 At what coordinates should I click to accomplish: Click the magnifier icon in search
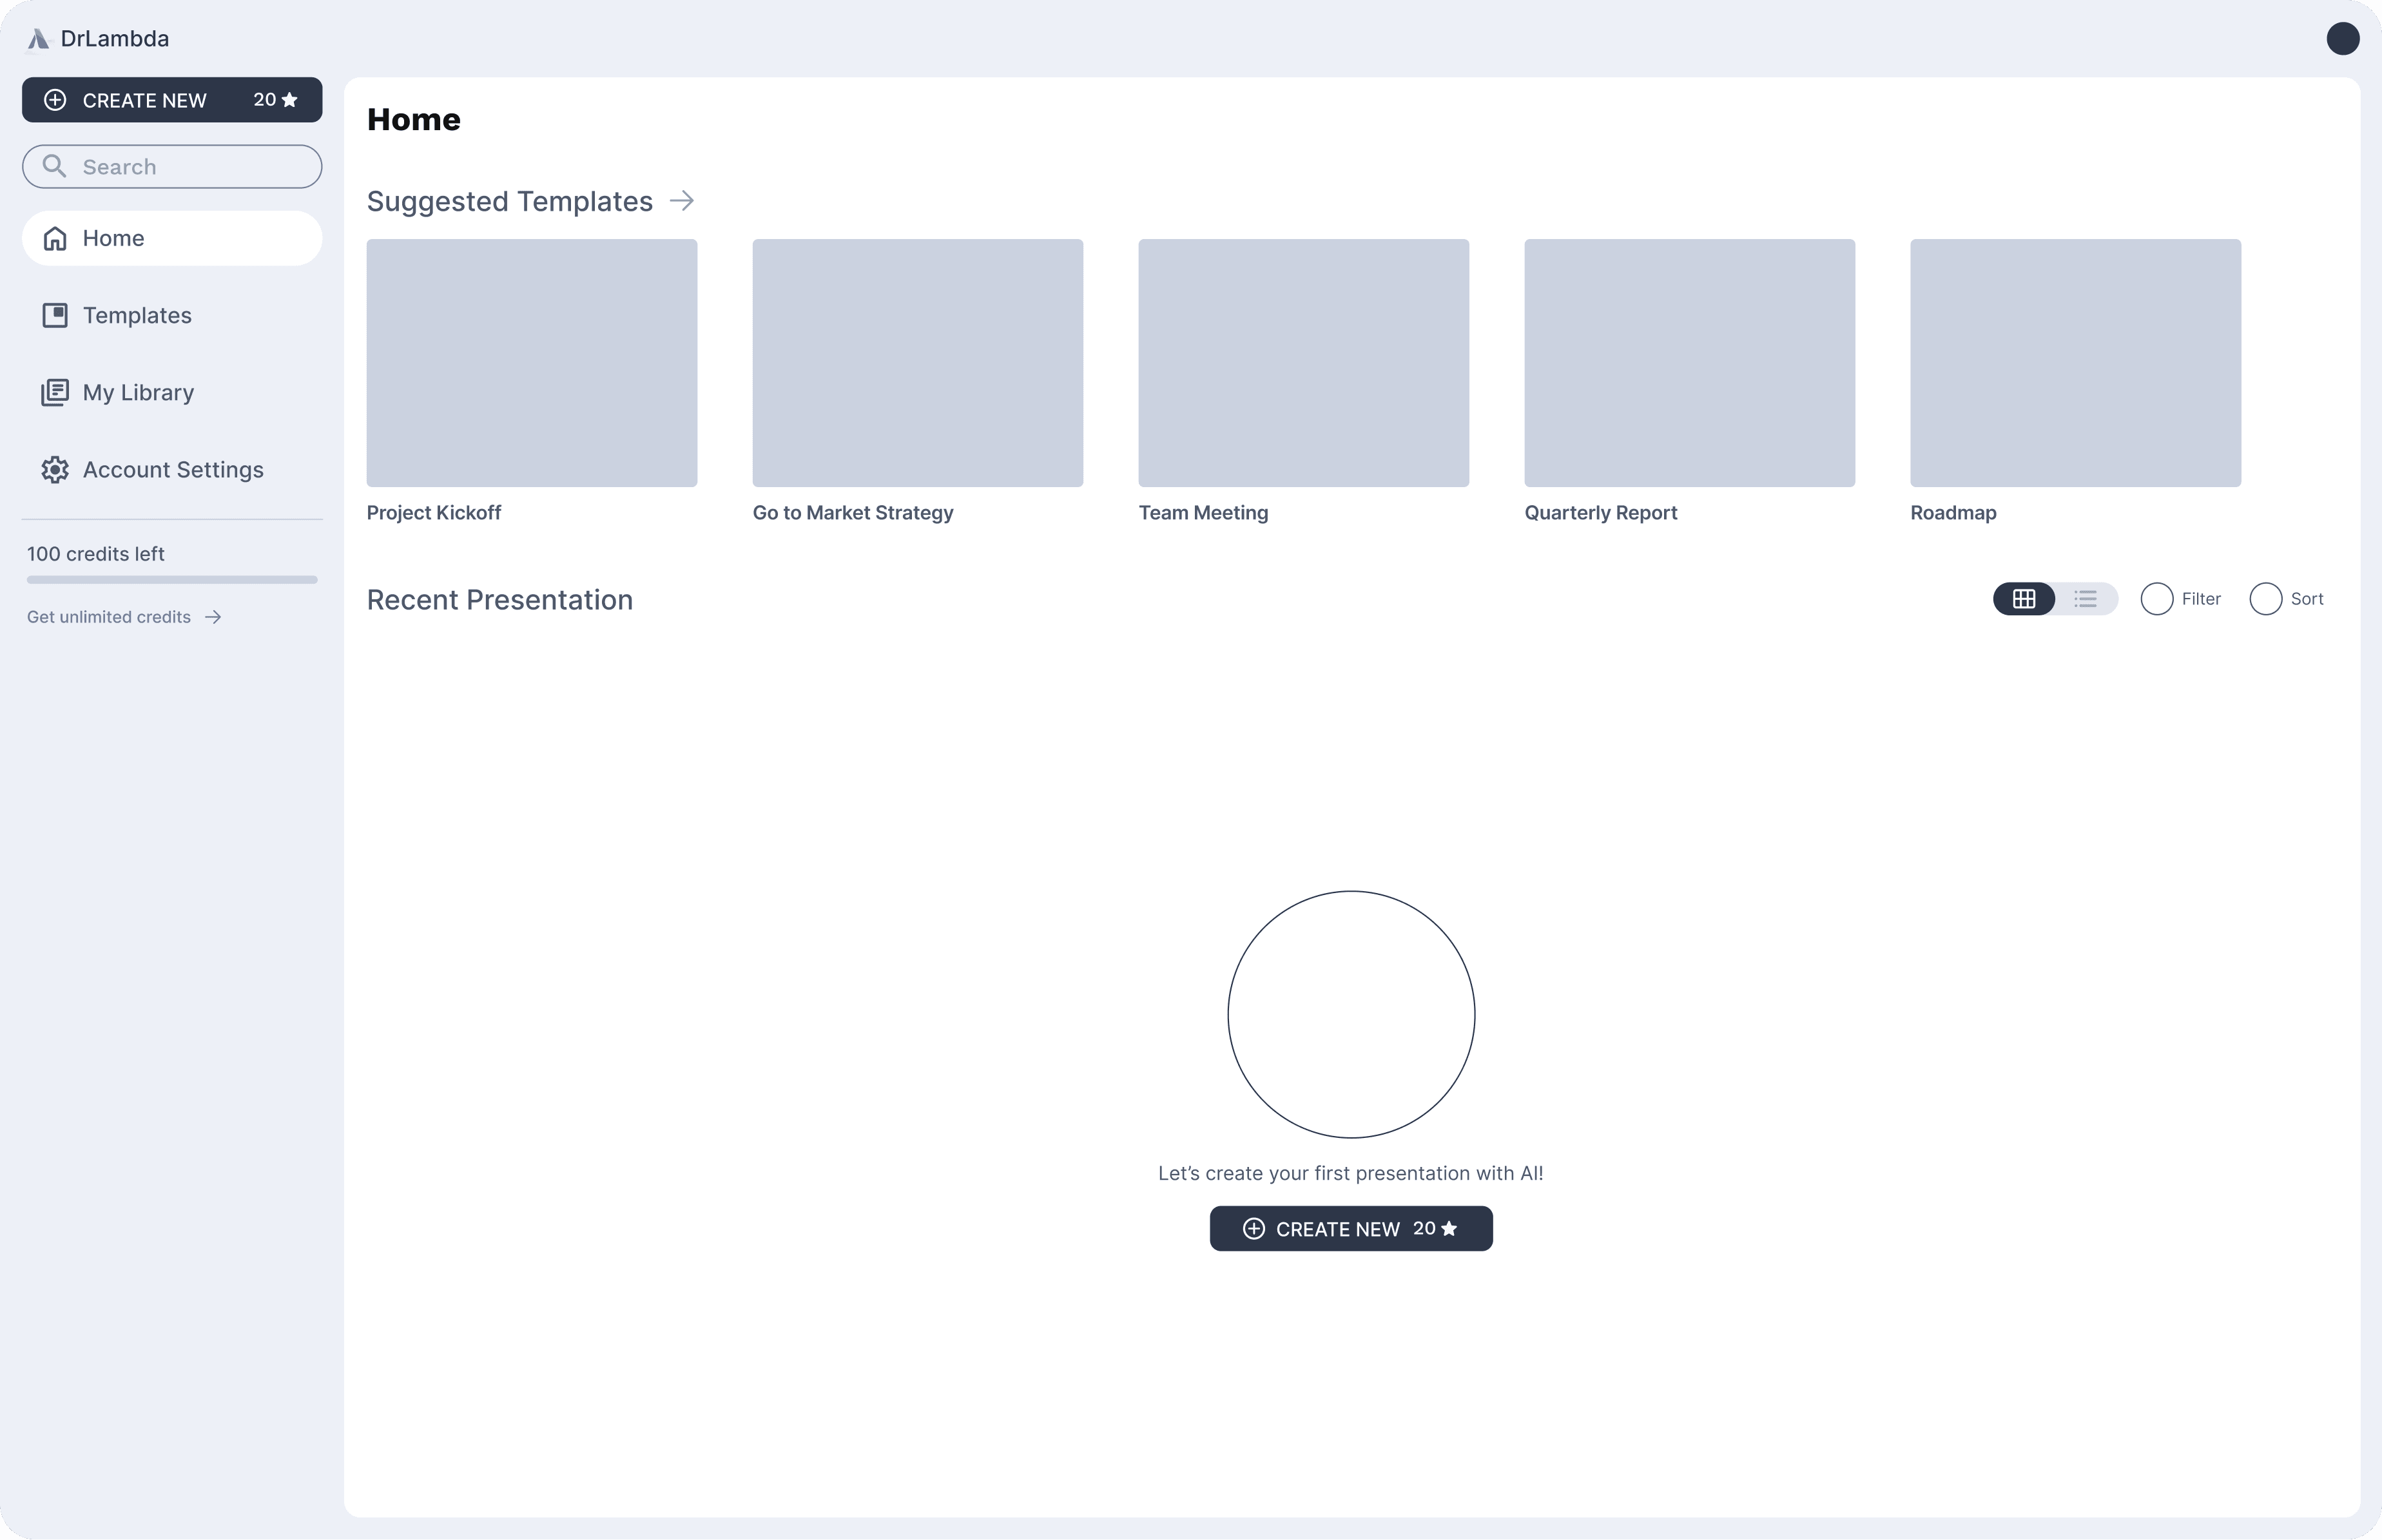coord(55,166)
